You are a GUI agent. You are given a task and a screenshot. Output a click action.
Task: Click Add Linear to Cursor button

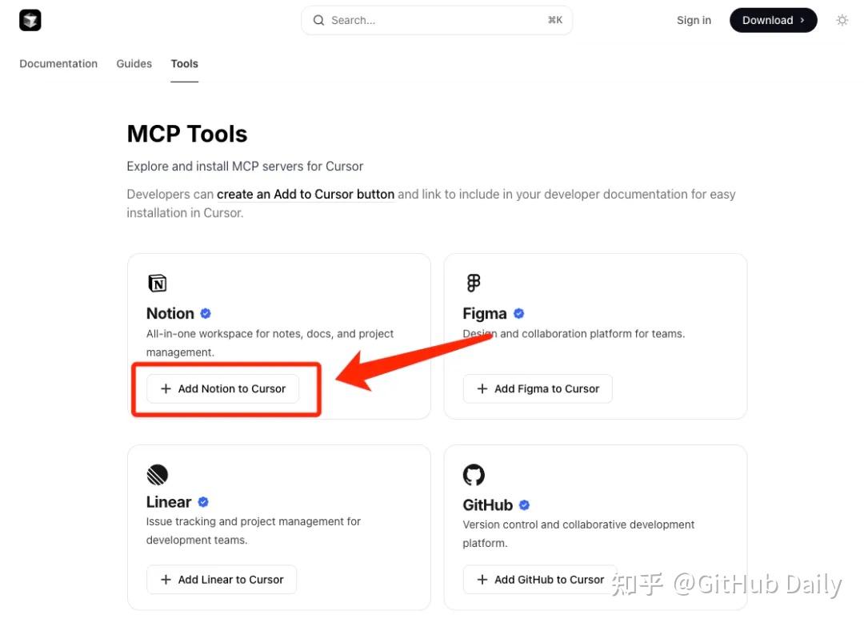coord(222,580)
